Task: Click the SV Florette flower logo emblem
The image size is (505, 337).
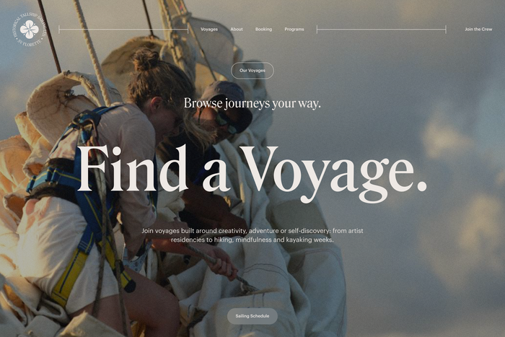Action: tap(29, 29)
